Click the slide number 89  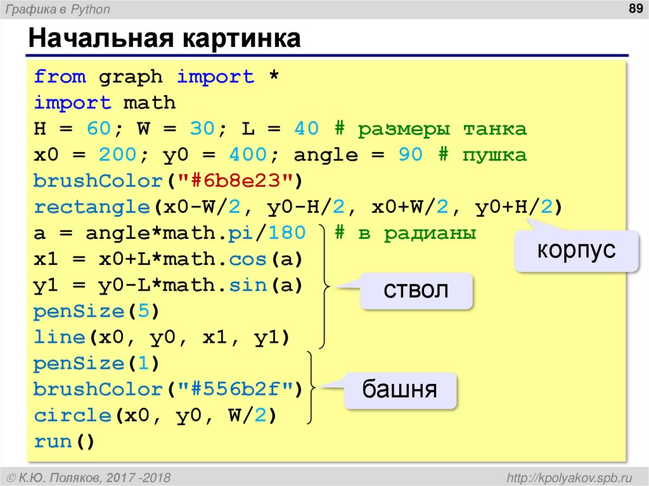tap(635, 8)
